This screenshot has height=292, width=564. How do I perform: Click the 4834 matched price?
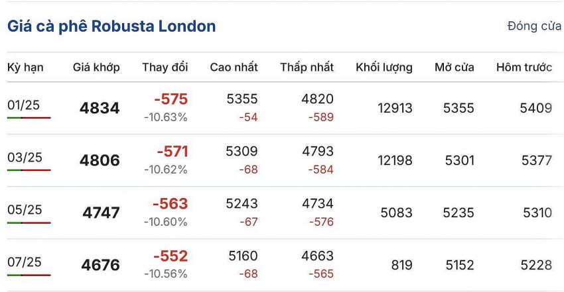(100, 109)
